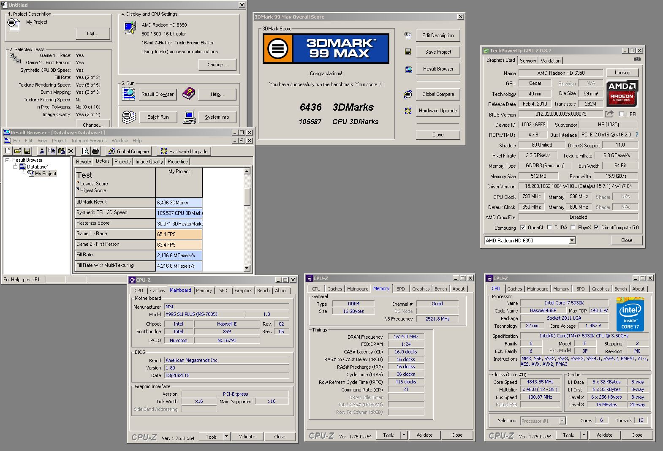This screenshot has height=451, width=663.
Task: Toggle the DirectCompute 5.0 checkbox in GPU-Z
Action: coord(596,227)
